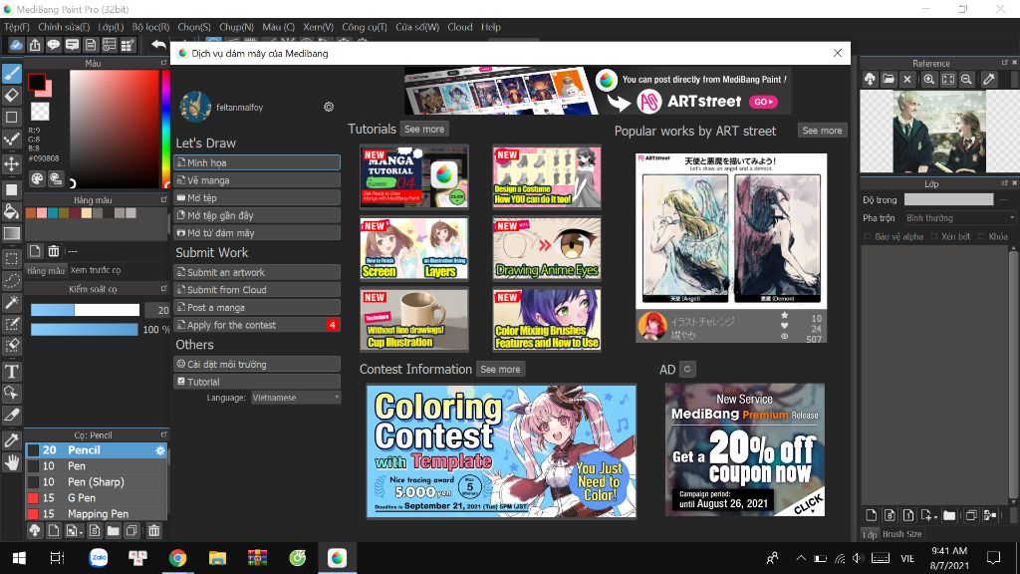Screen dimensions: 1020x574
Task: Open the add-brush dropdown in brush panel
Action: click(x=74, y=531)
